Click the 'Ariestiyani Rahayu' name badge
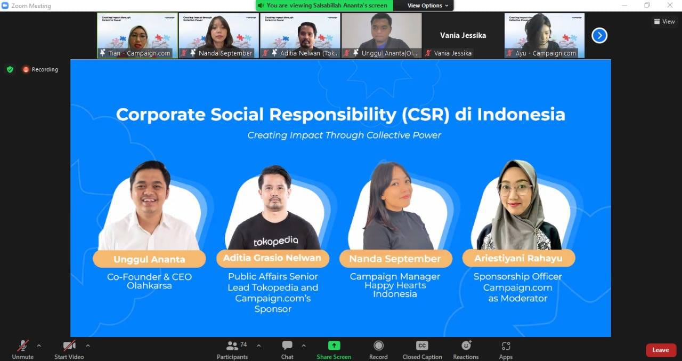This screenshot has height=361, width=682. coord(518,258)
